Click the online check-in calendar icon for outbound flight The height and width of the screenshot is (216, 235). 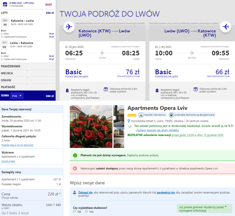(105, 89)
